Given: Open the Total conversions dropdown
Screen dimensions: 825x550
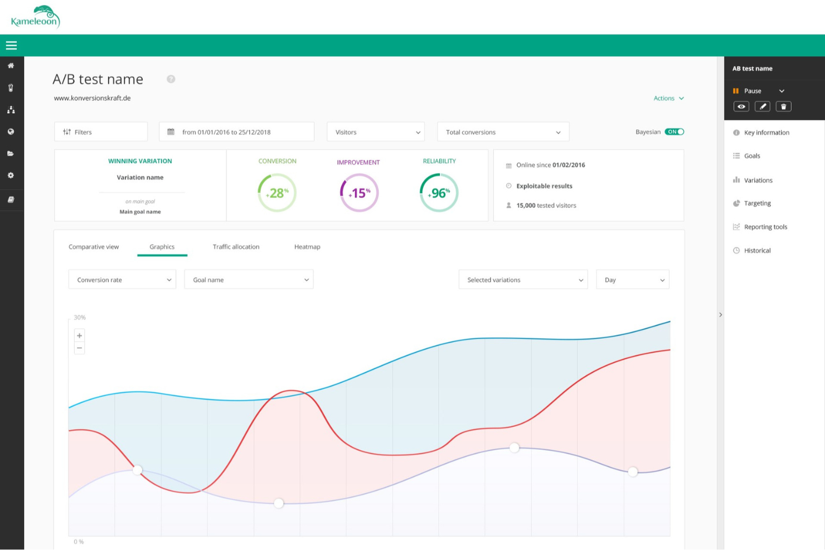Looking at the screenshot, I should (502, 132).
